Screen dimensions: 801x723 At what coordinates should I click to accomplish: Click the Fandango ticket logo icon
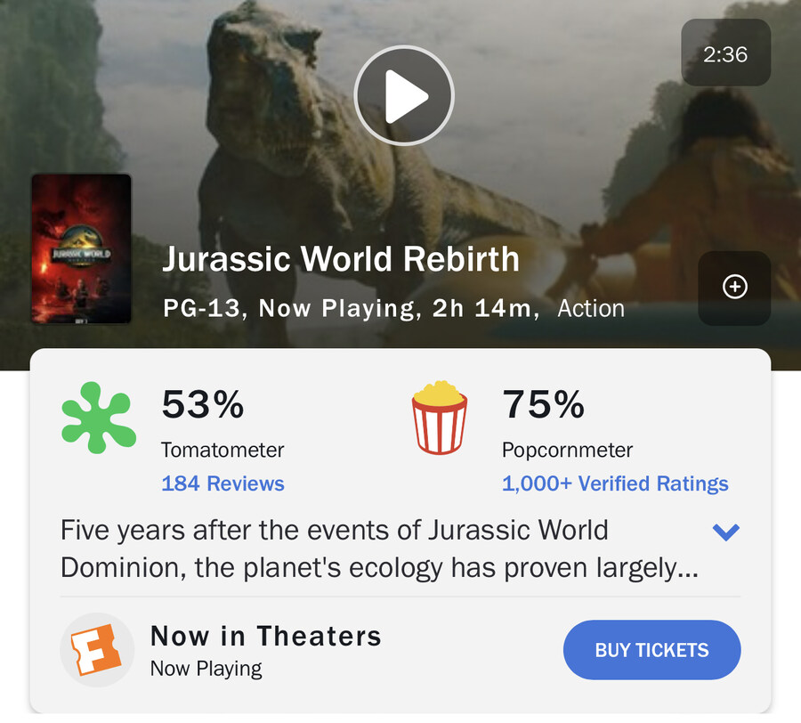[97, 650]
